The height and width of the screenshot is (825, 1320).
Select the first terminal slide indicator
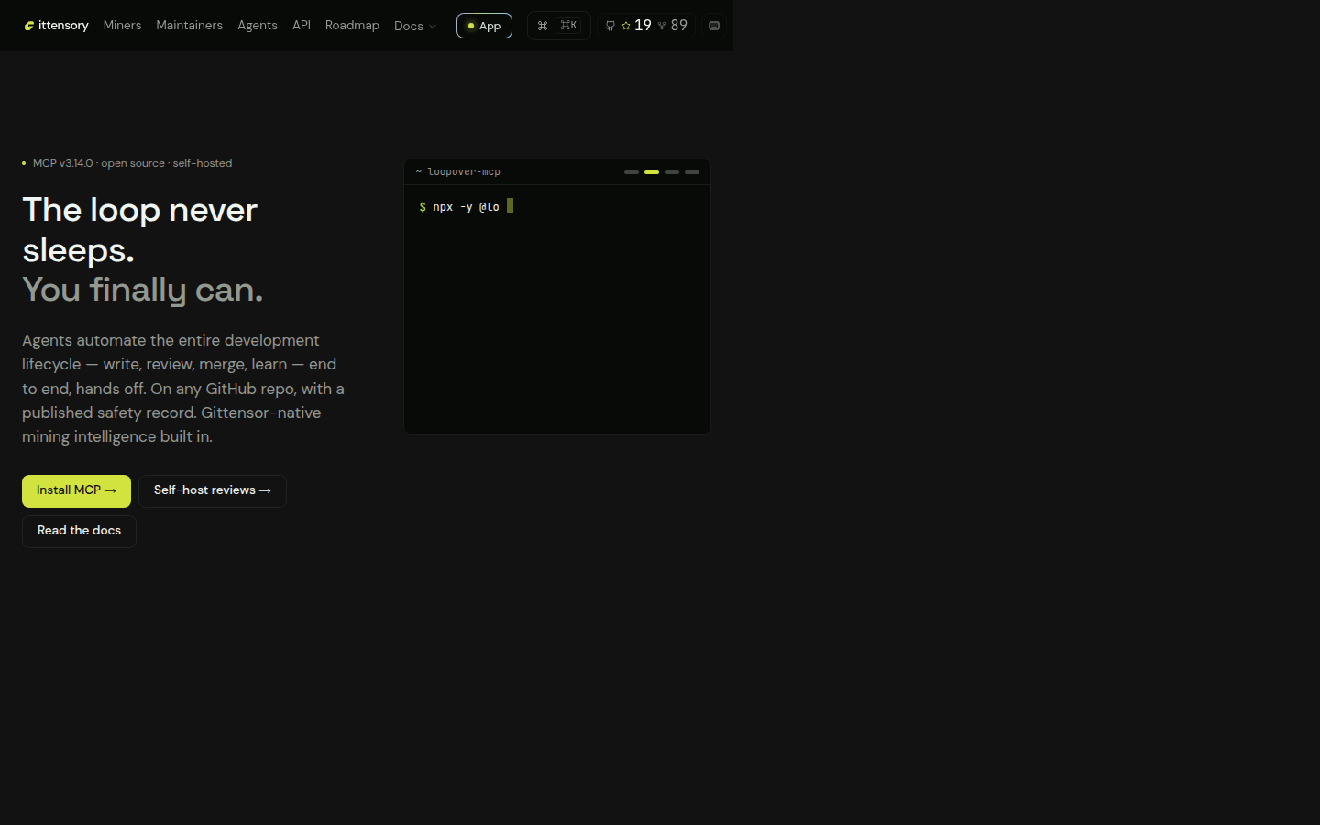click(x=632, y=172)
